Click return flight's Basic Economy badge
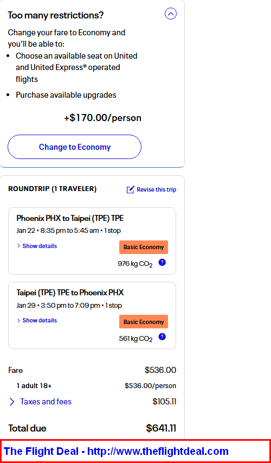 144,321
